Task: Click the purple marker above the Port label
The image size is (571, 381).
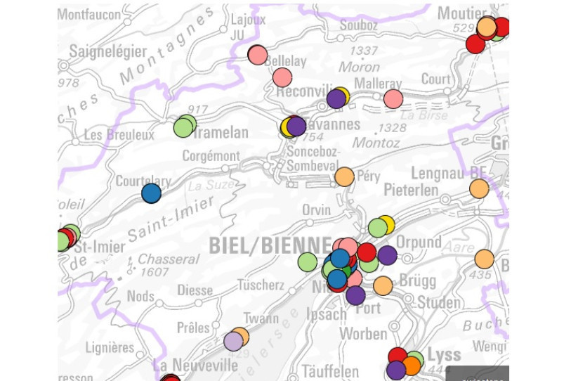Action: (x=355, y=295)
